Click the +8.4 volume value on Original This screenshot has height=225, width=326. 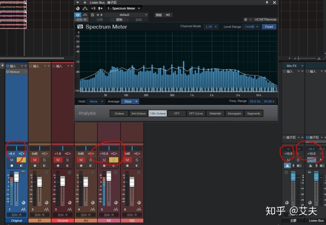[11, 154]
